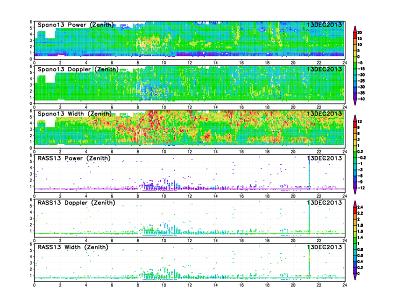Click the "1.6" colorbar label

tap(360, 231)
